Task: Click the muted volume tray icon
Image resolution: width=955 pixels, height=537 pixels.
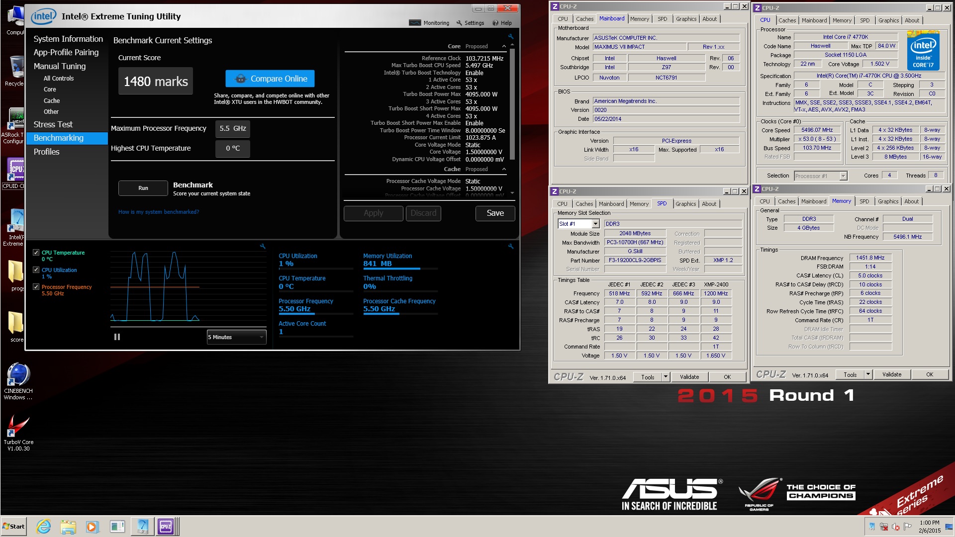Action: click(x=896, y=526)
